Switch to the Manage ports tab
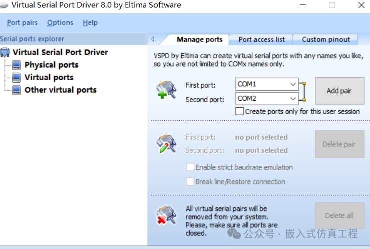 (x=200, y=40)
